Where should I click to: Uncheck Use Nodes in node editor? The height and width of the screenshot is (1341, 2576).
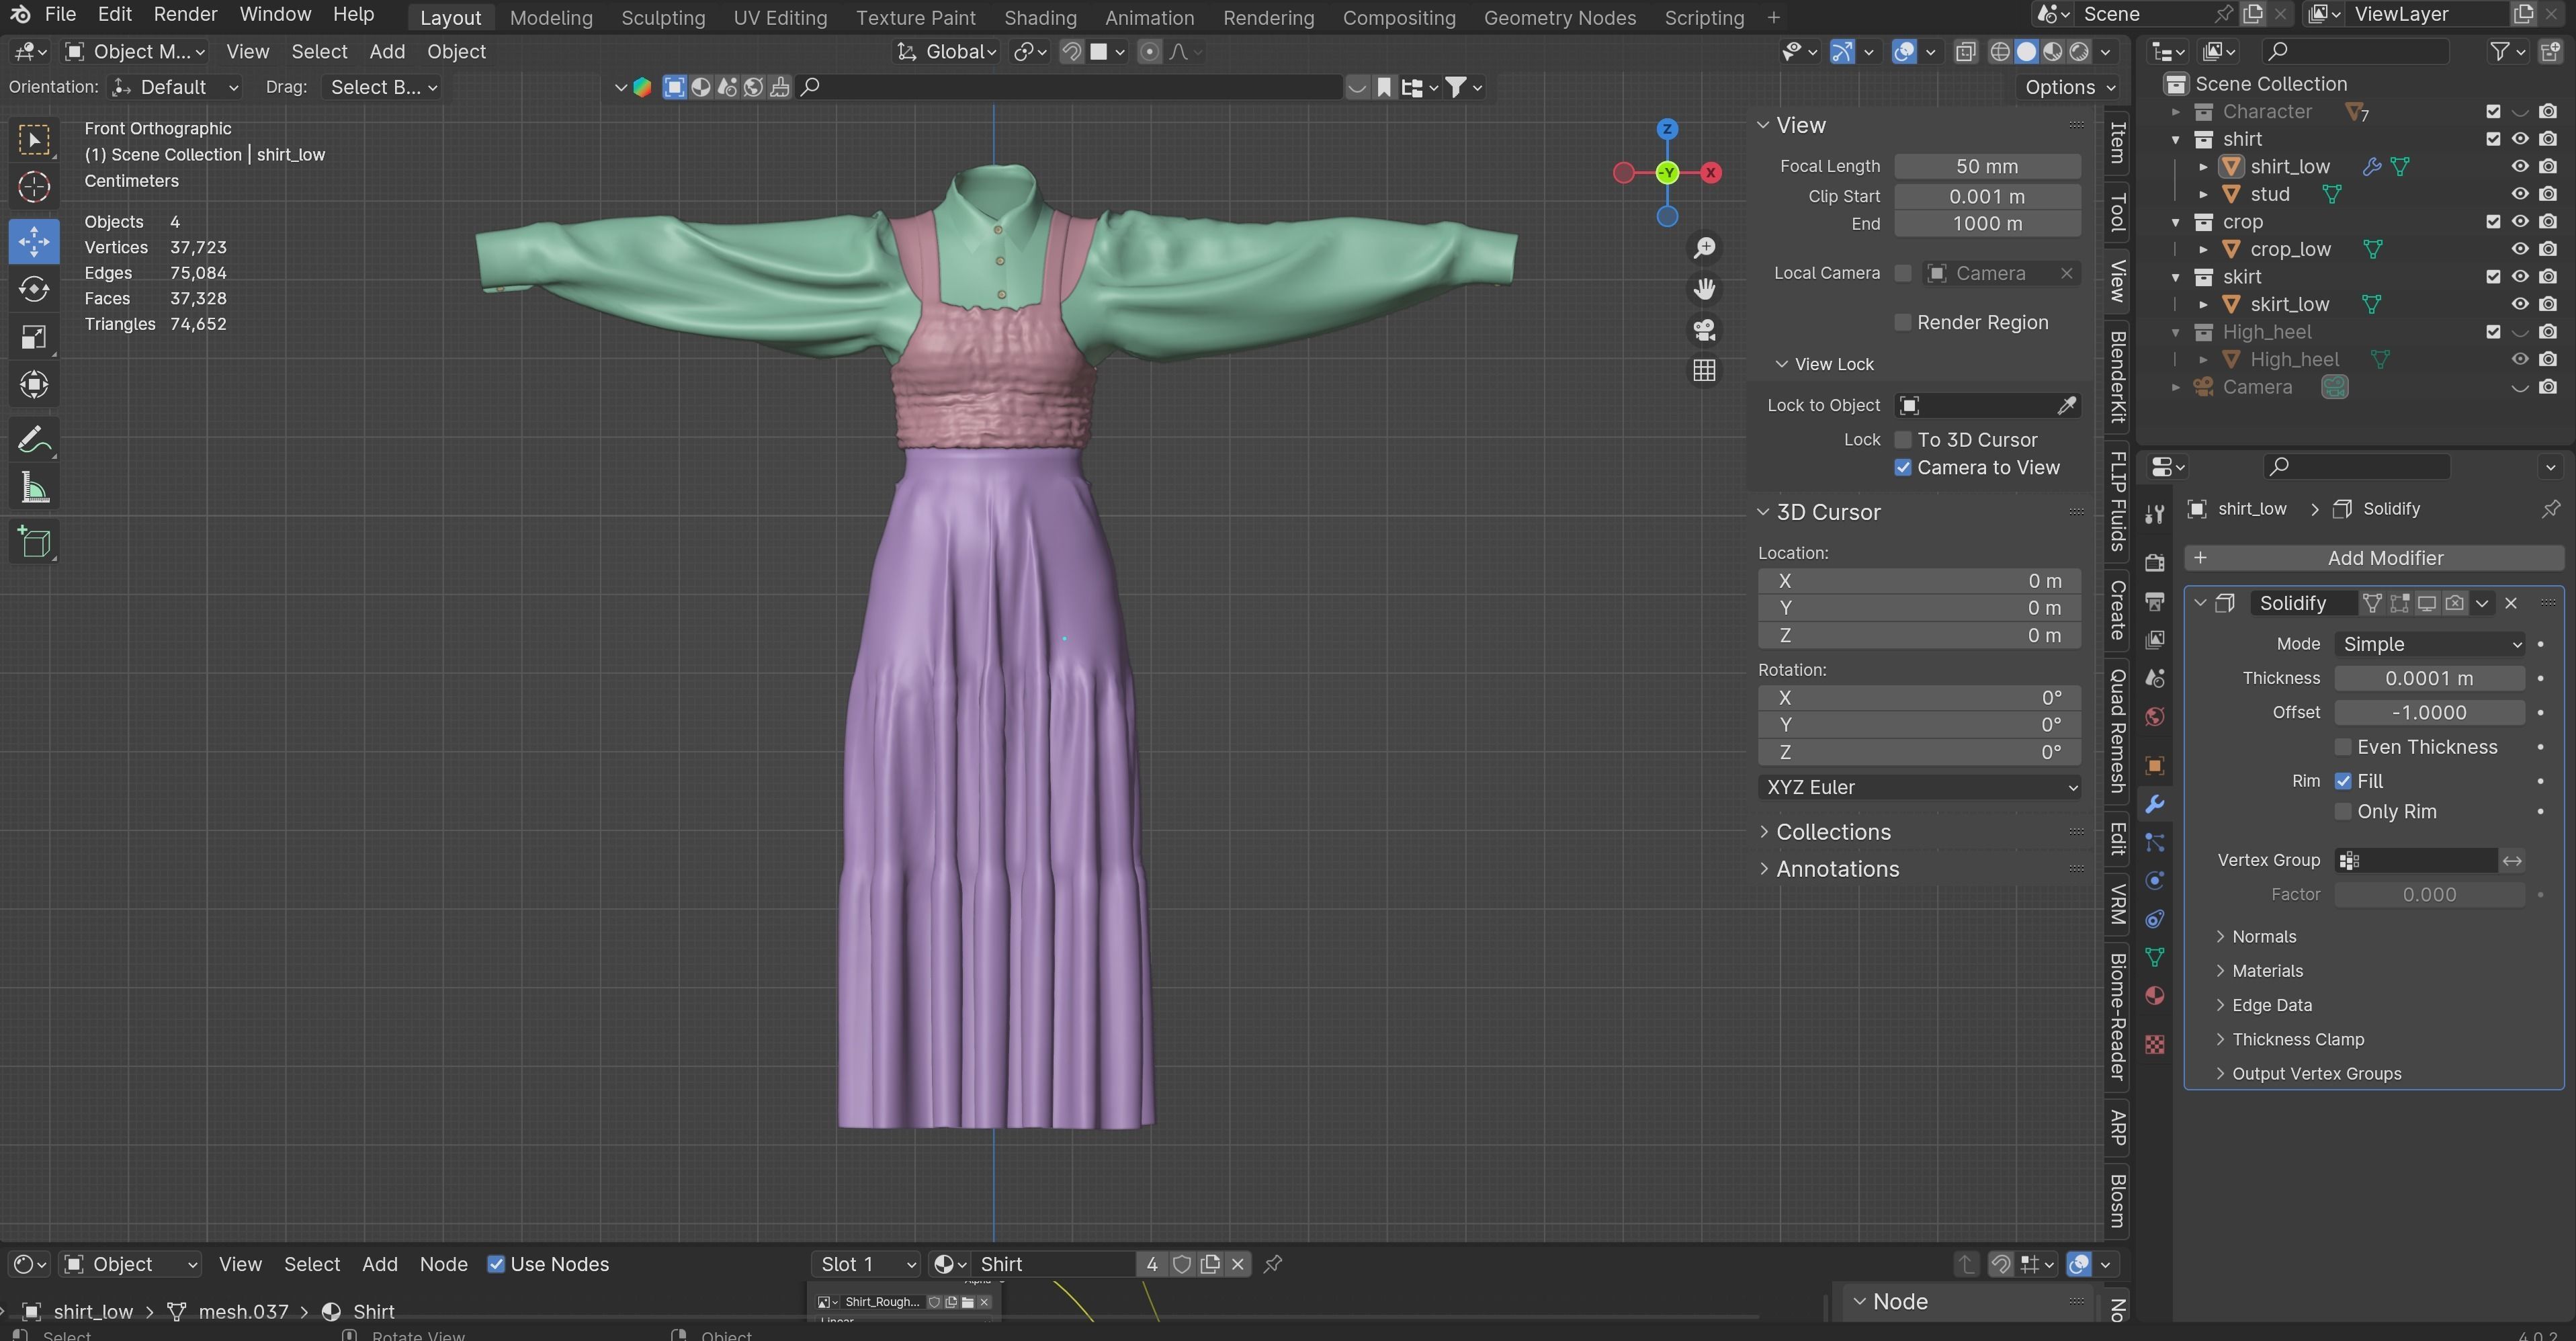(x=496, y=1264)
